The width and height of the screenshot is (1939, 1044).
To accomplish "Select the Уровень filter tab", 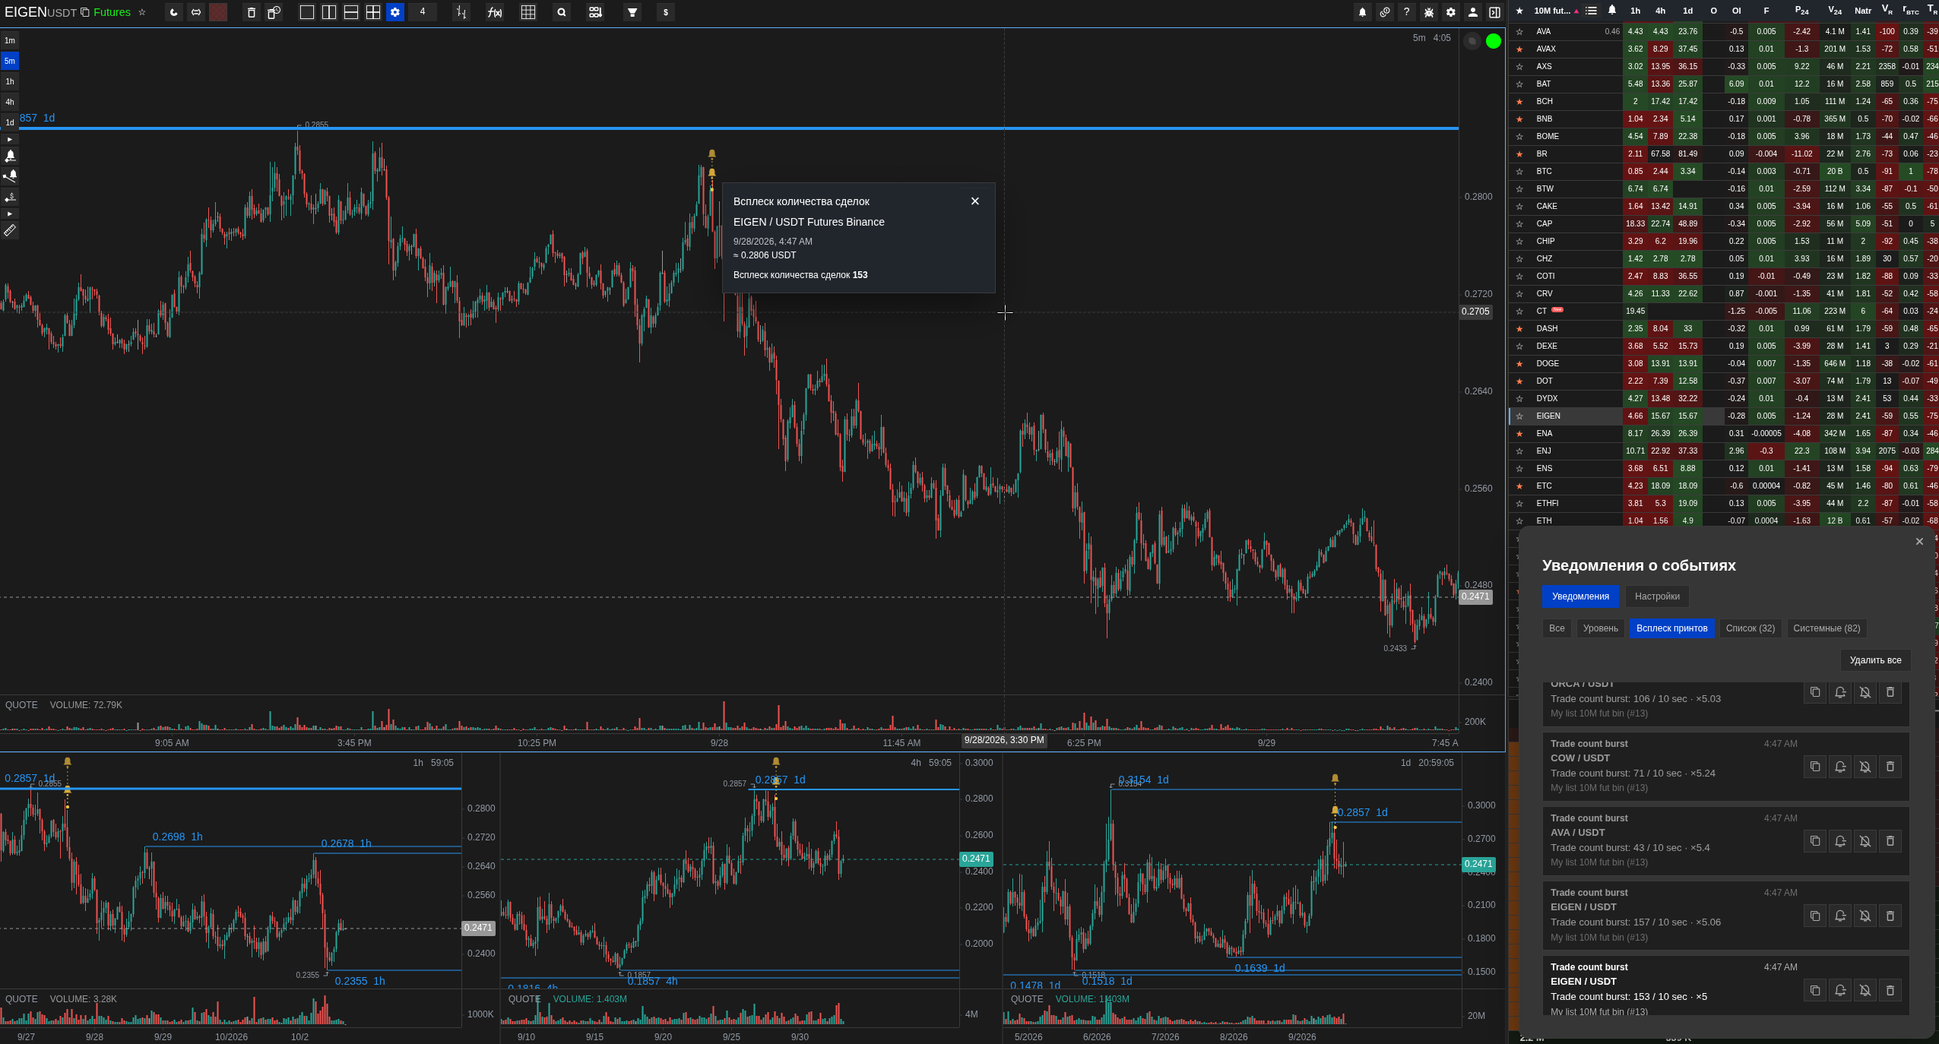I will (x=1600, y=628).
